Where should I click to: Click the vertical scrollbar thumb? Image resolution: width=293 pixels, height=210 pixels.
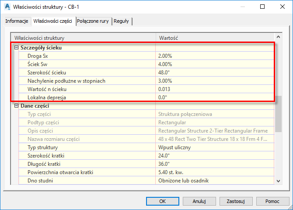278,114
